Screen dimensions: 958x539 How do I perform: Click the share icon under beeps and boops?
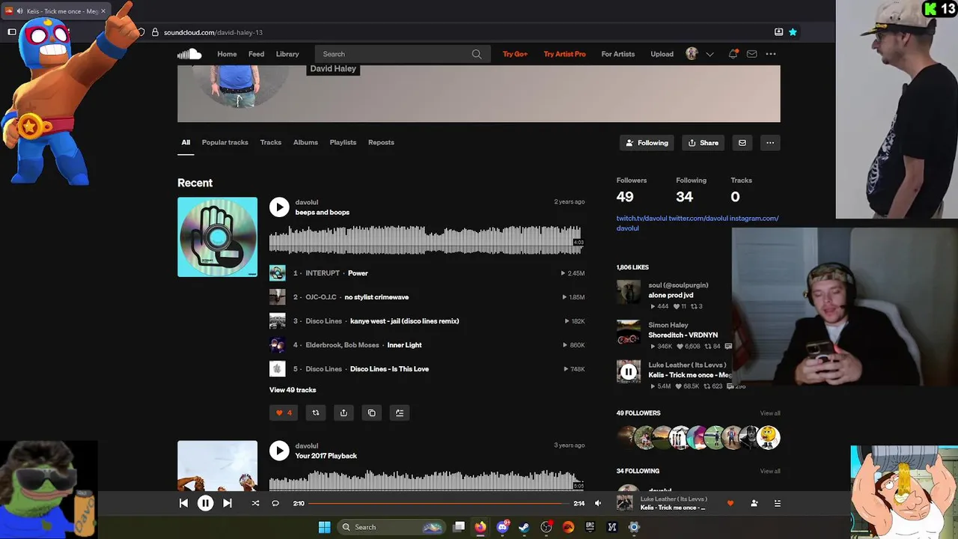point(344,412)
